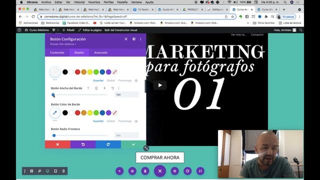Viewport: 320px width, 180px height.
Task: Open the Botón Color de Borde eyedropper picker
Action: point(55,112)
